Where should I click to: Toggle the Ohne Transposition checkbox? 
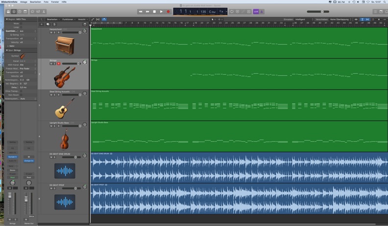pyautogui.click(x=21, y=91)
